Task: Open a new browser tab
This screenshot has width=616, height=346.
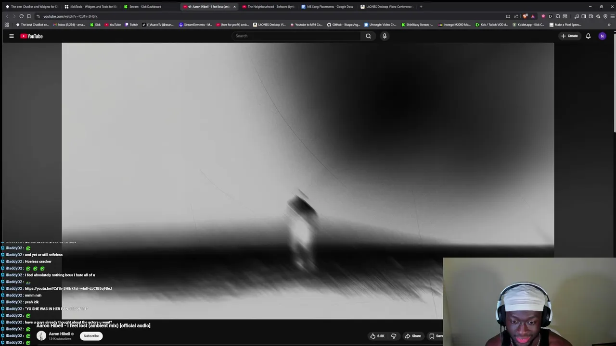Action: (x=421, y=7)
